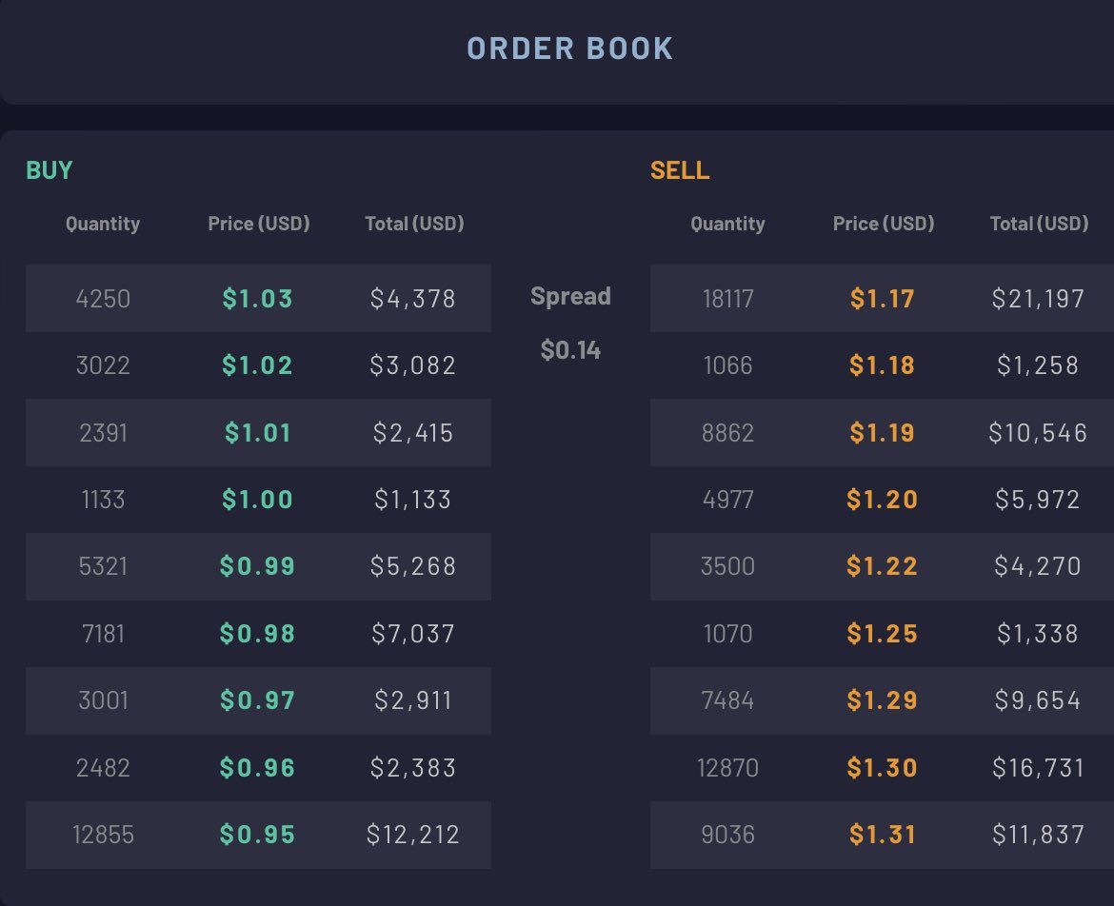The width and height of the screenshot is (1114, 906).
Task: Click buy price $1.03
Action: tap(257, 298)
